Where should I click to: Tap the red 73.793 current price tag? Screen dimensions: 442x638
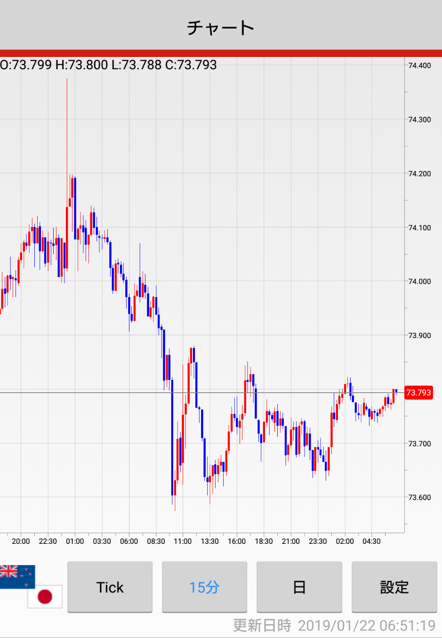point(418,393)
